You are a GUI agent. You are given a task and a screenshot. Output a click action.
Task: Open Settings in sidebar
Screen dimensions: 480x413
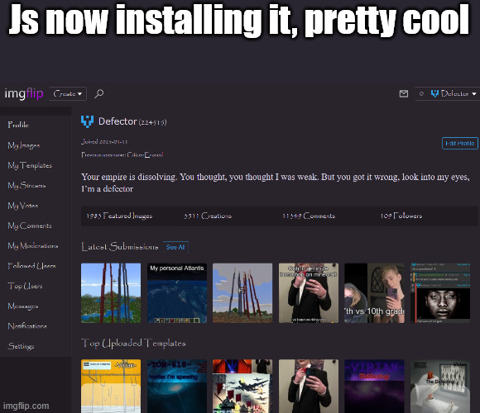pos(21,346)
